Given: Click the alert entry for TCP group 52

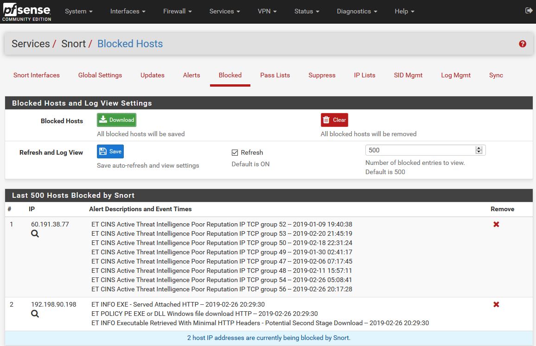Looking at the screenshot, I should coord(222,224).
